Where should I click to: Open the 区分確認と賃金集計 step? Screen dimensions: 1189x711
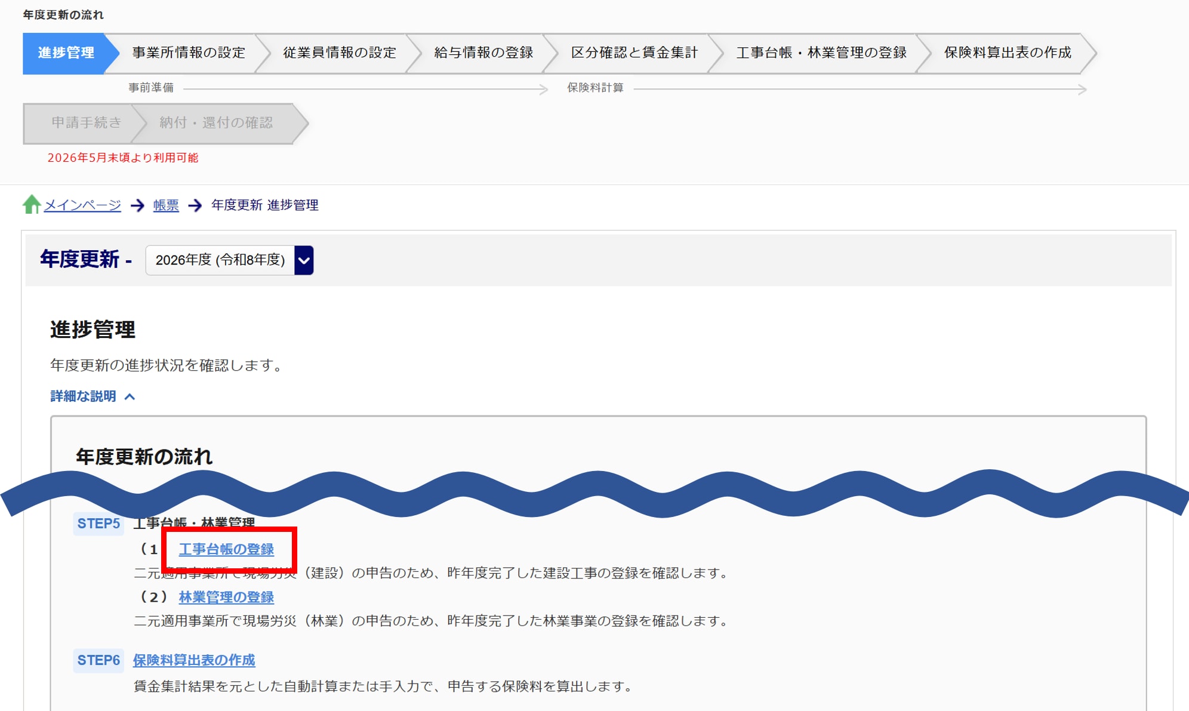(x=634, y=53)
